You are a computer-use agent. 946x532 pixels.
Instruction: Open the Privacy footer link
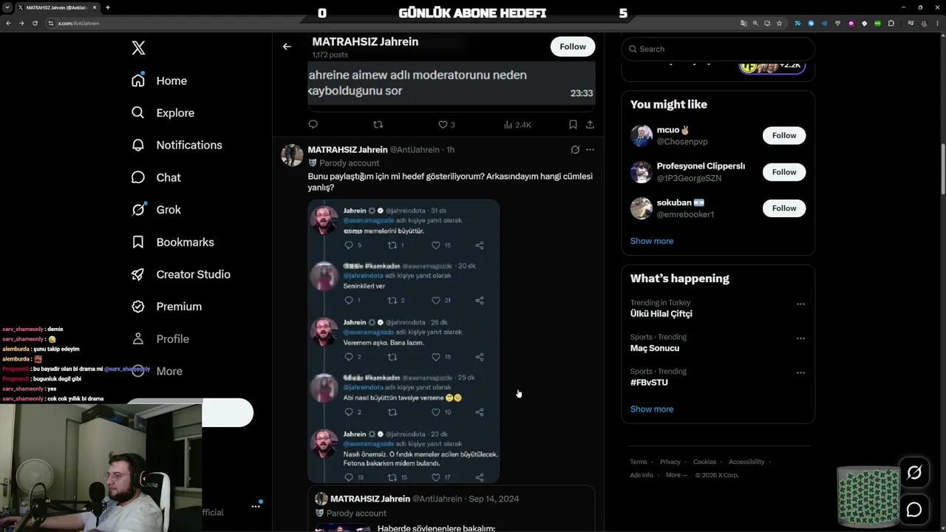point(670,462)
